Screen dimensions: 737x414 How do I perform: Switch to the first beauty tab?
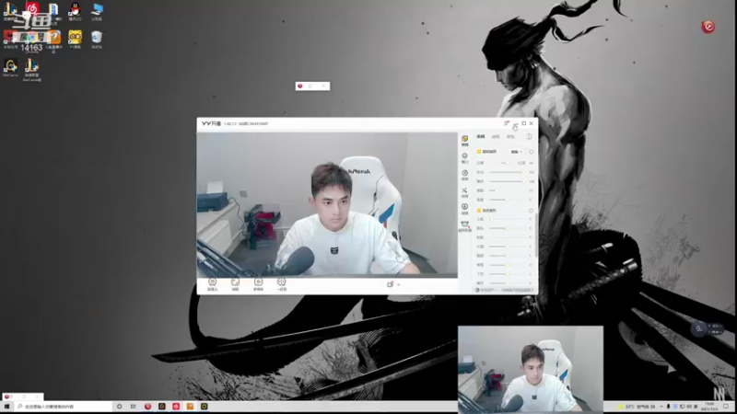click(480, 136)
